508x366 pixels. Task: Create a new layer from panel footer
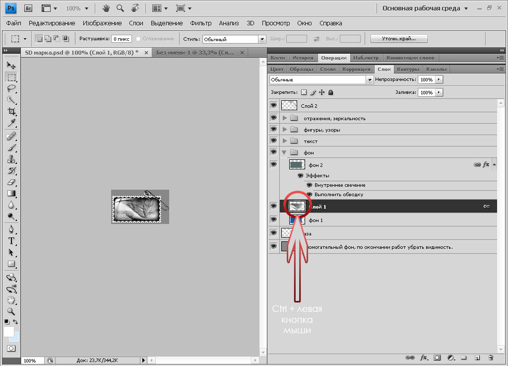coord(477,358)
